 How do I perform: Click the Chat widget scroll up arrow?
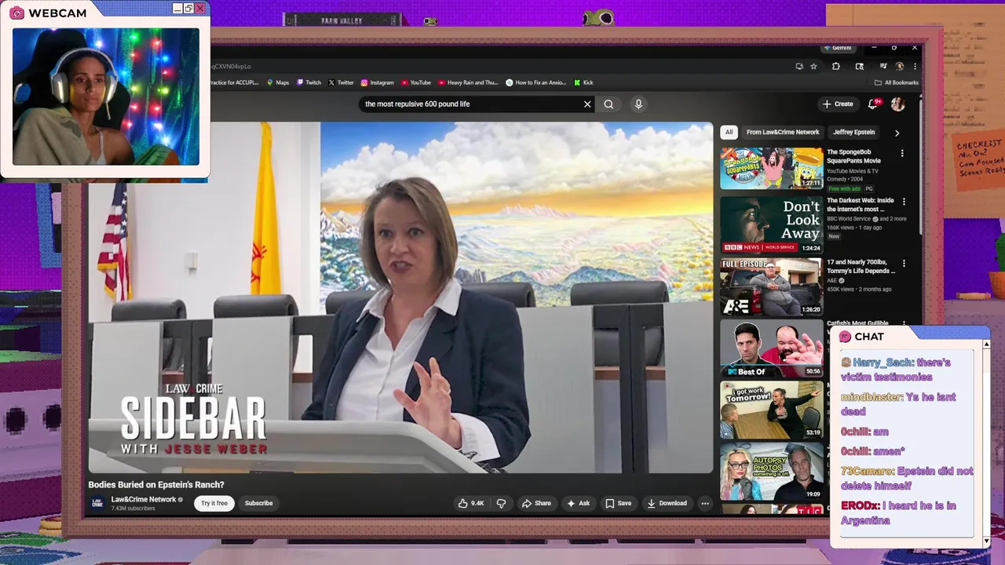point(986,344)
